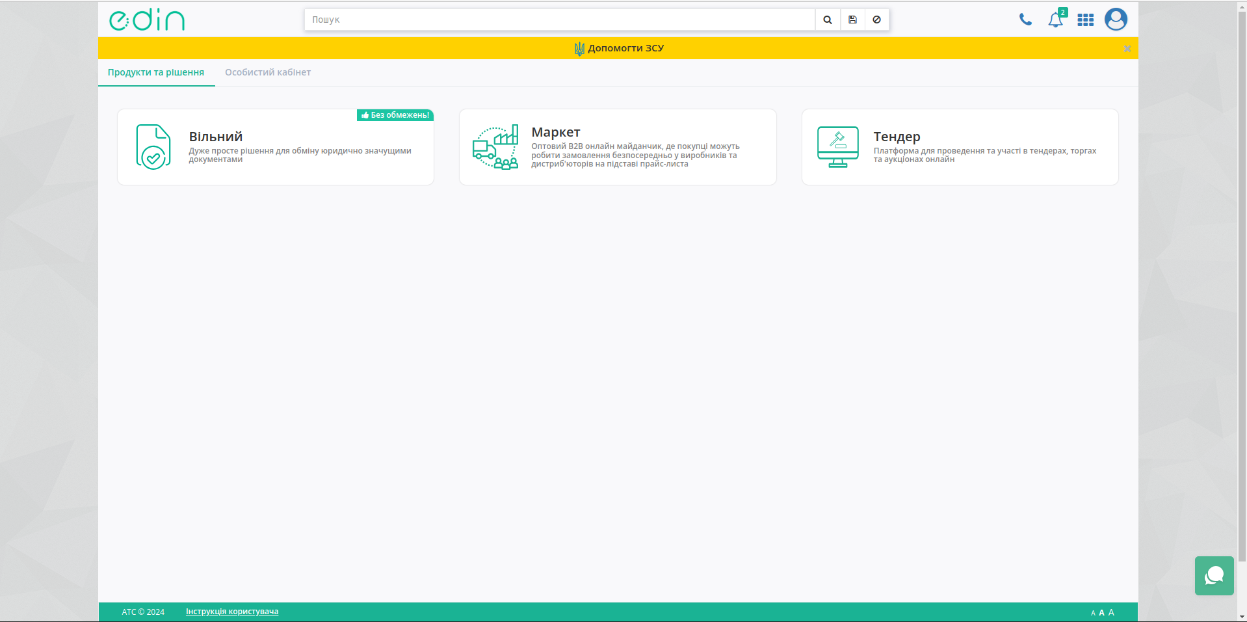Open the Вільний product heading

click(x=216, y=137)
